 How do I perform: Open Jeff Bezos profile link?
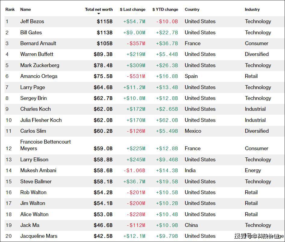32,21
